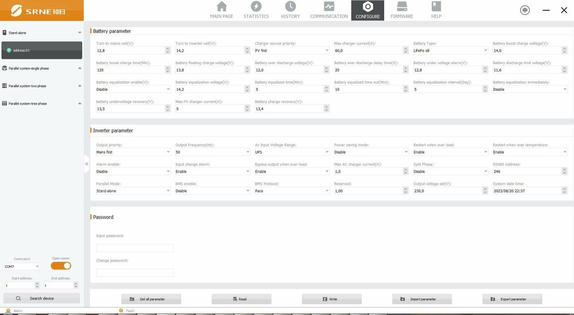Click Get all parameter button

coord(151,299)
